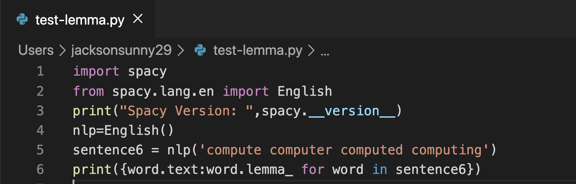Click the gutter next to line 1
The image size is (576, 184).
40,71
